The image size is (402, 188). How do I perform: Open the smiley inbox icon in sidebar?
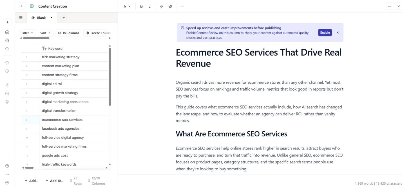(7, 40)
